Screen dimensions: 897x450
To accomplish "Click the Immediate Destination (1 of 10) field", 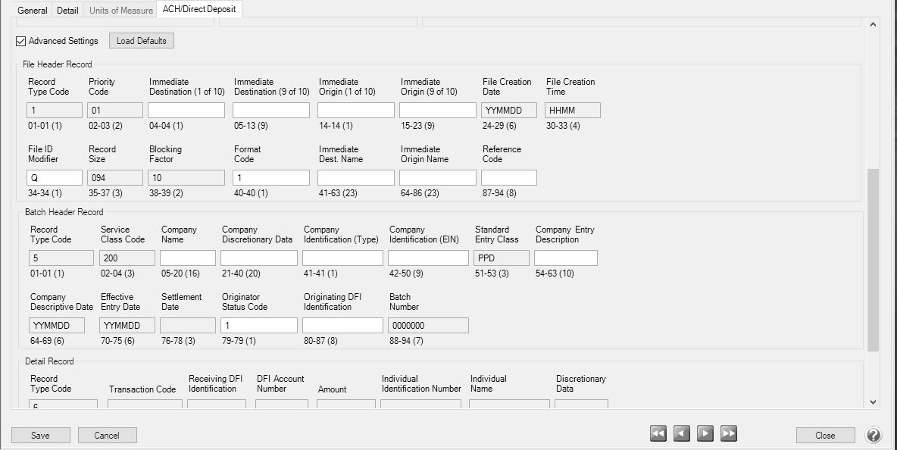I will (186, 111).
